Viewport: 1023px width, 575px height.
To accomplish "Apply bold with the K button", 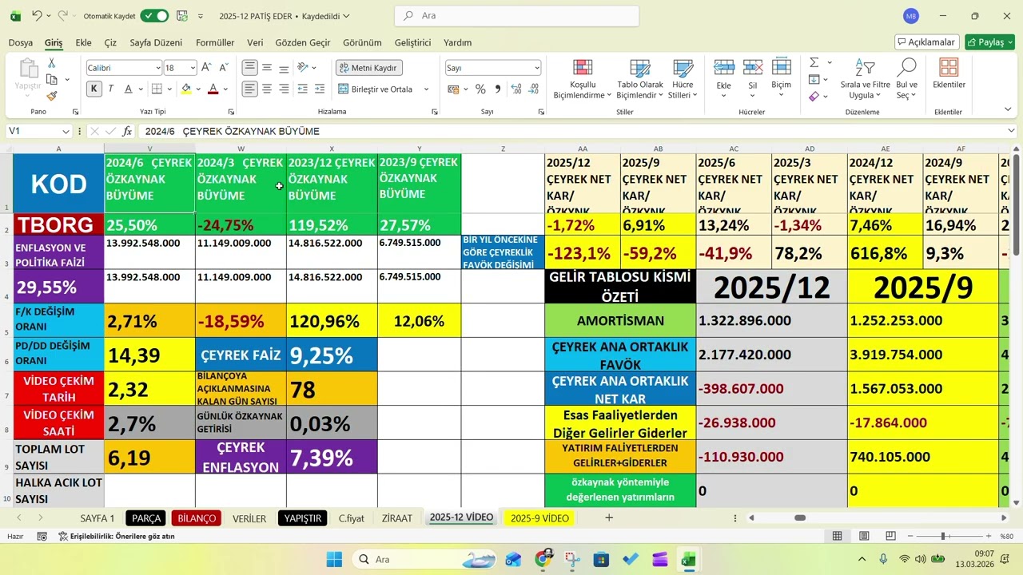I will coord(94,89).
